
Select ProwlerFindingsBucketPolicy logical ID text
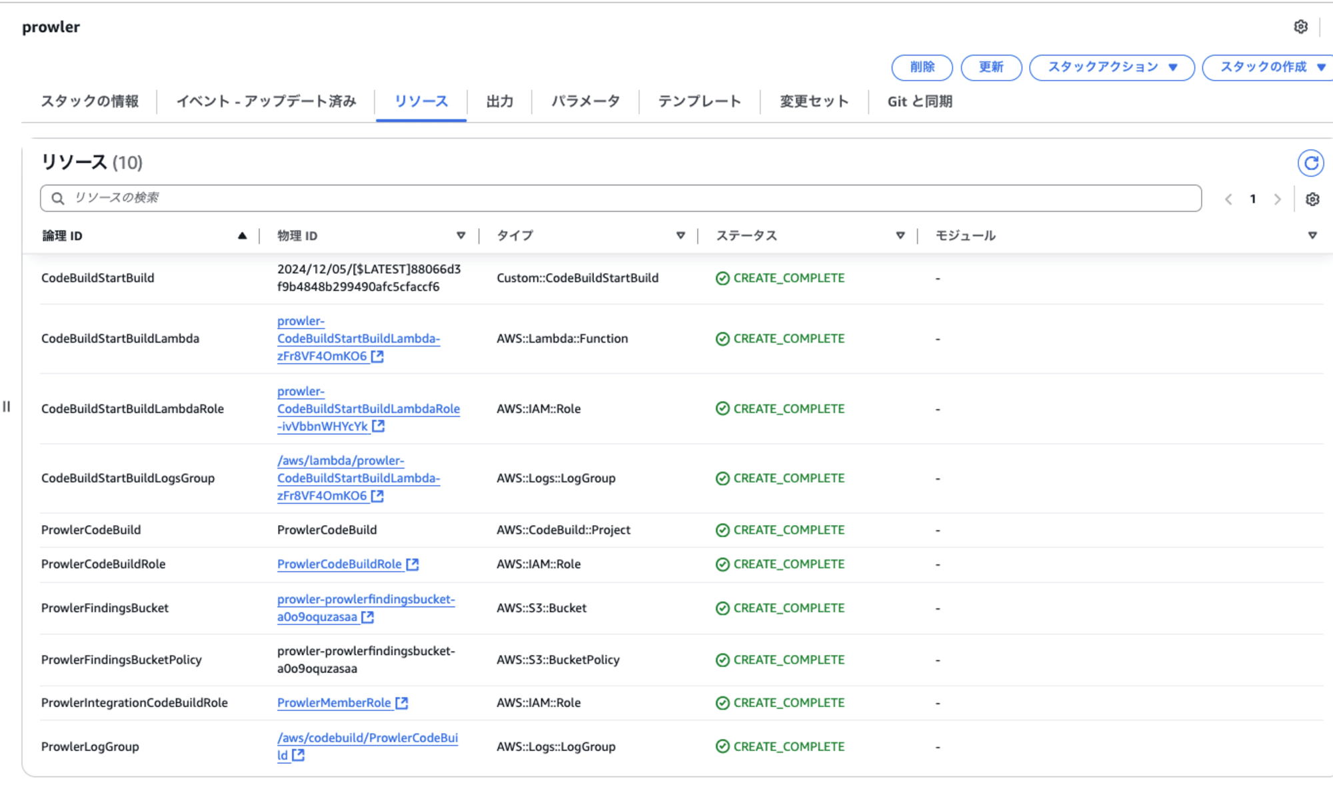click(121, 660)
